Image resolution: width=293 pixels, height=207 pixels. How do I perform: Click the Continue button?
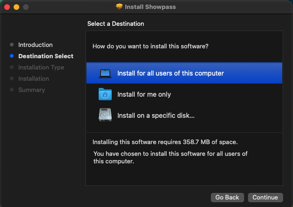(x=265, y=197)
